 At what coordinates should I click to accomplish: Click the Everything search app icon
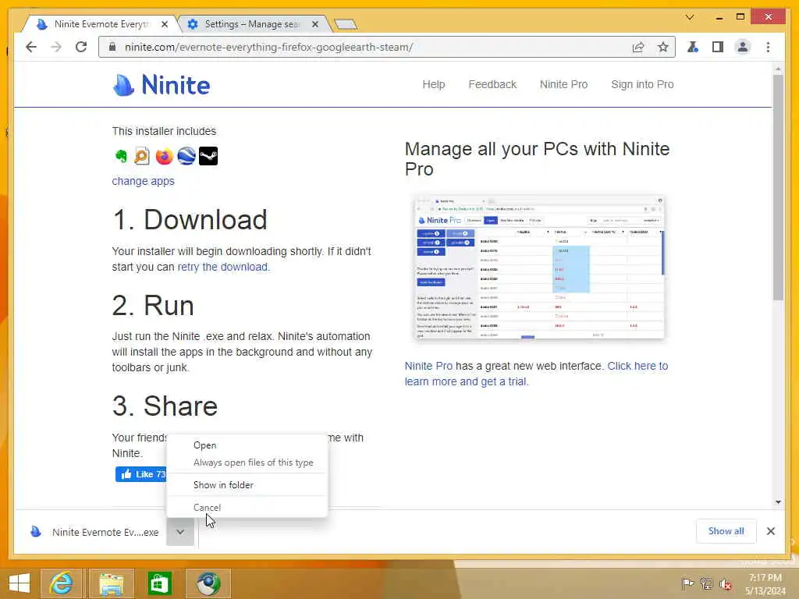[142, 156]
